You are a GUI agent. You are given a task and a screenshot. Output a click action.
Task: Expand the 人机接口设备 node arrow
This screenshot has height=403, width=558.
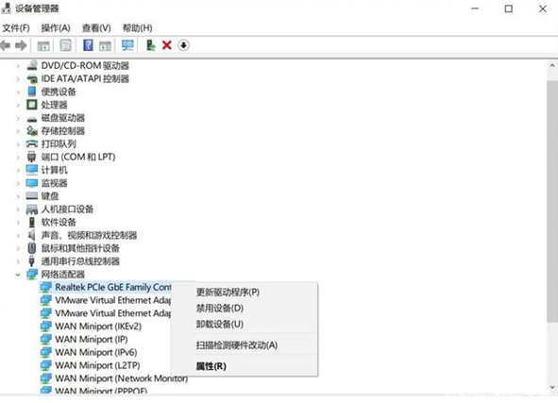point(18,210)
